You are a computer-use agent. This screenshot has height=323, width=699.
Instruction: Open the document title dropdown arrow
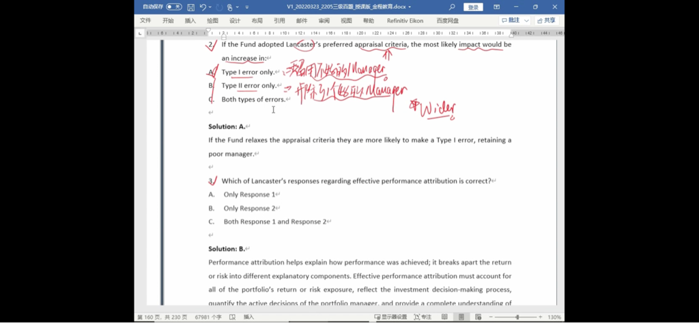point(410,7)
